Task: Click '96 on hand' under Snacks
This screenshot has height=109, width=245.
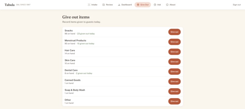Action: point(70,34)
